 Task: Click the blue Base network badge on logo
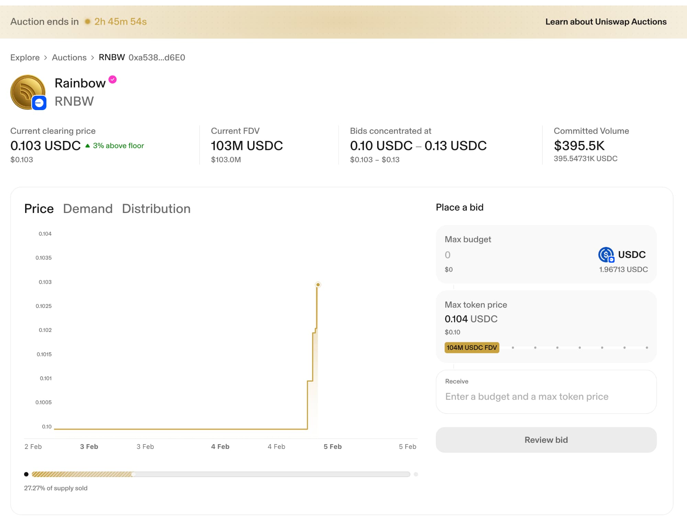click(39, 103)
